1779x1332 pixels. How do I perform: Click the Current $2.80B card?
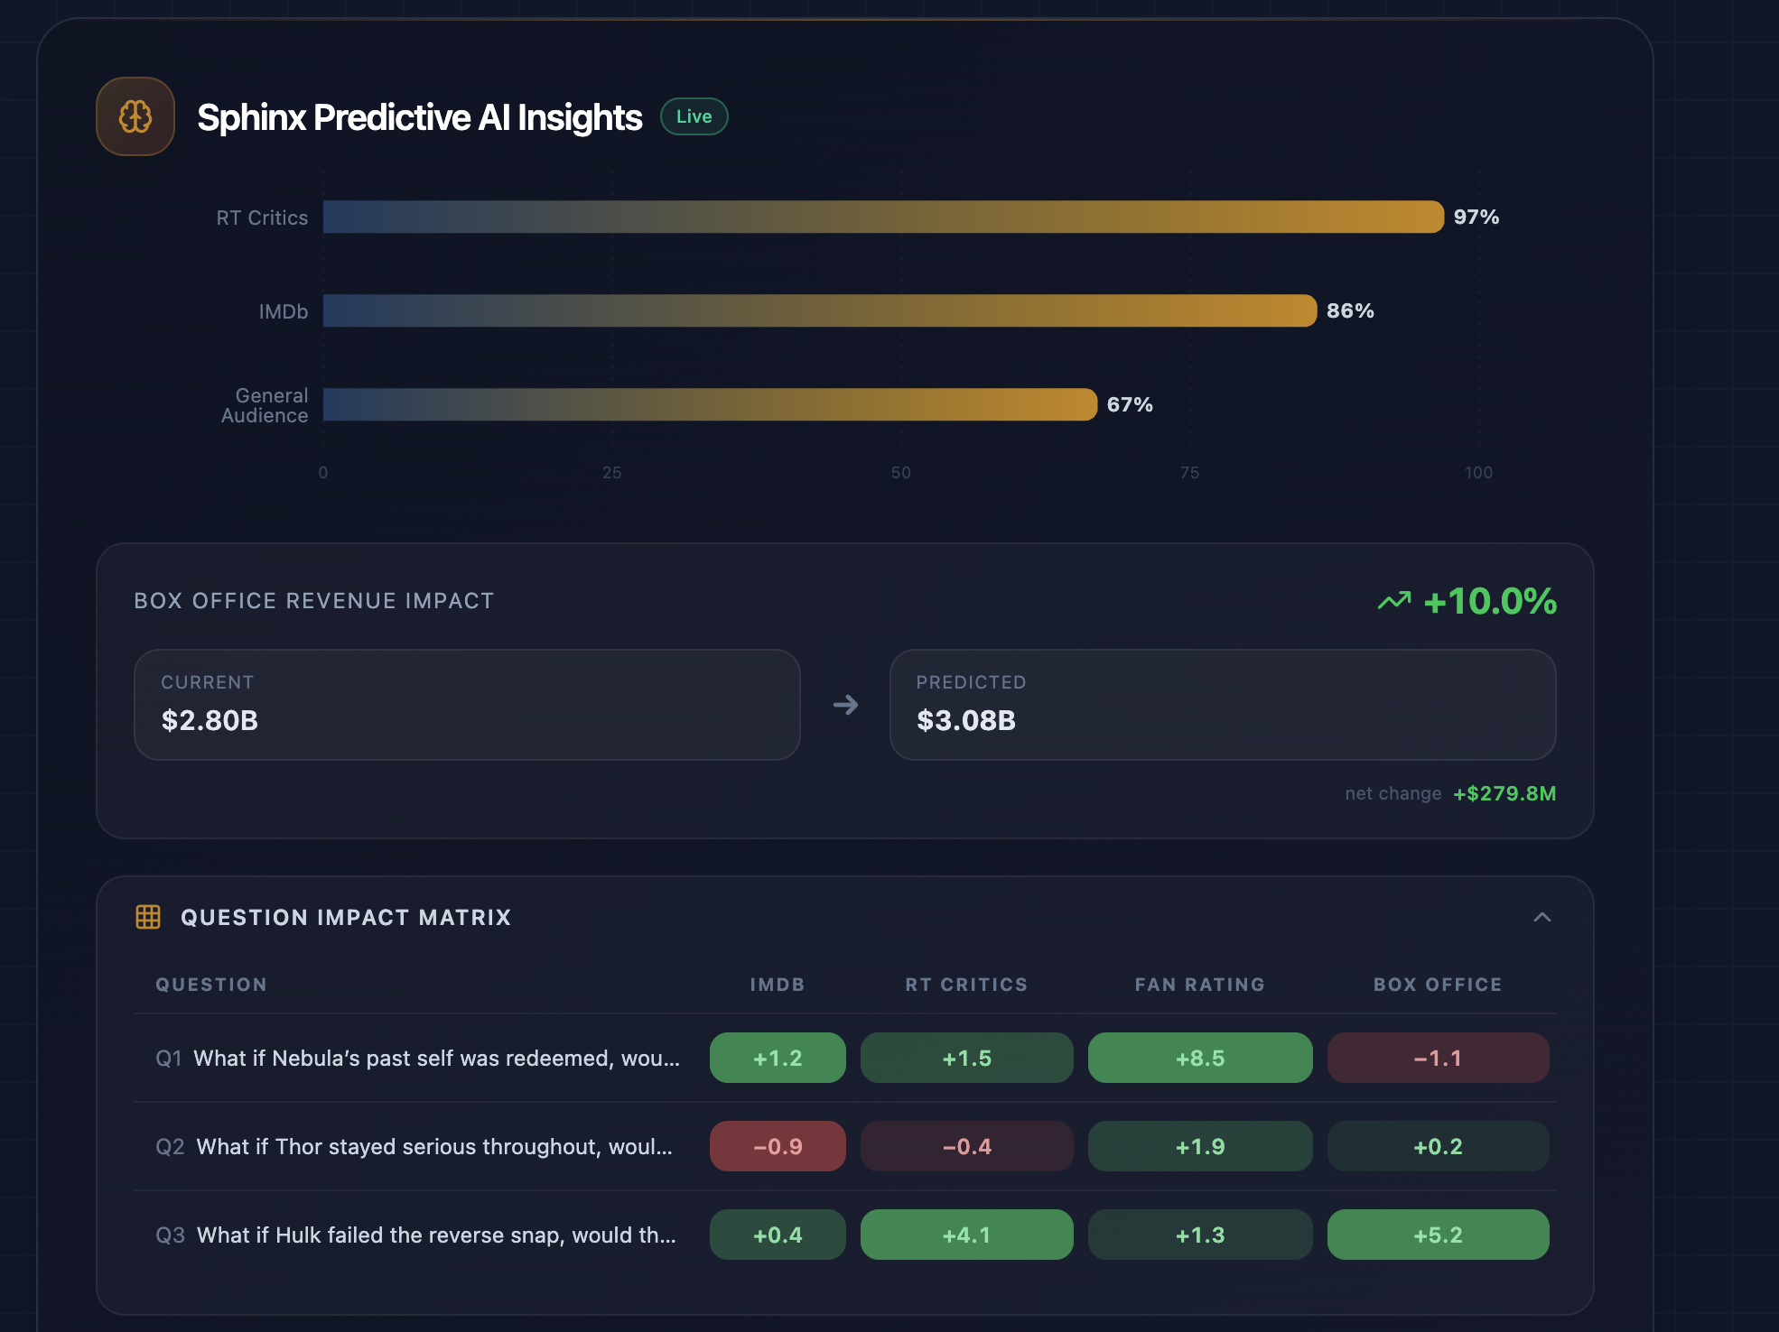(467, 705)
